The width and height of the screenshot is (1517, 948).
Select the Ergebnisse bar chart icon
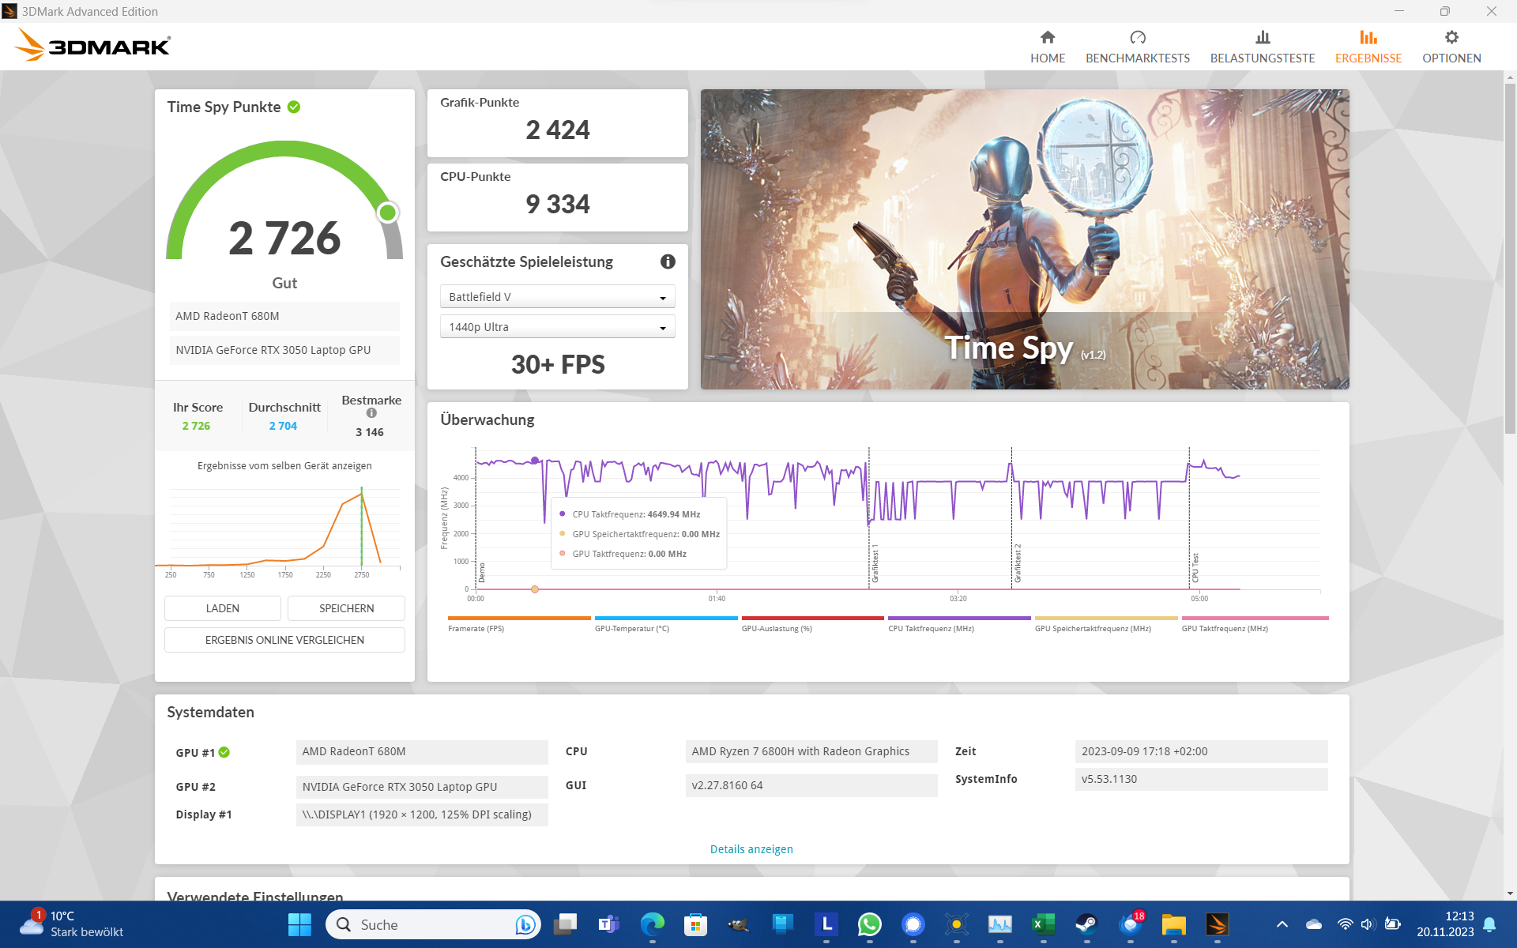(x=1368, y=45)
